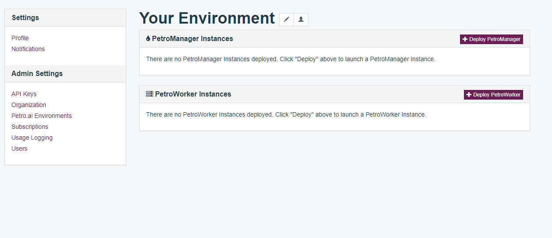Navigate to Petro.ai Environments
Screen dimensions: 552x238
coord(42,116)
